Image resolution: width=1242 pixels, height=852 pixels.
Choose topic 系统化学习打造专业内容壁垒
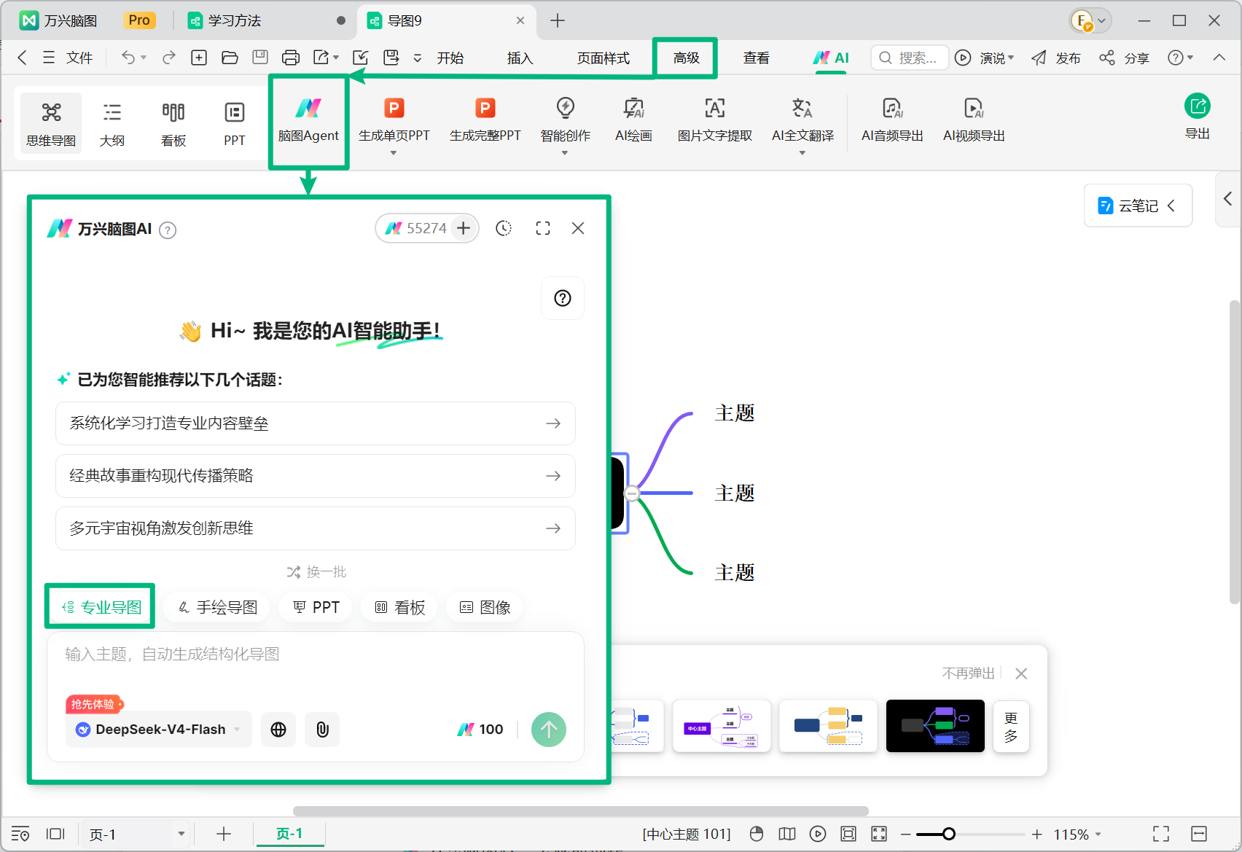(316, 423)
